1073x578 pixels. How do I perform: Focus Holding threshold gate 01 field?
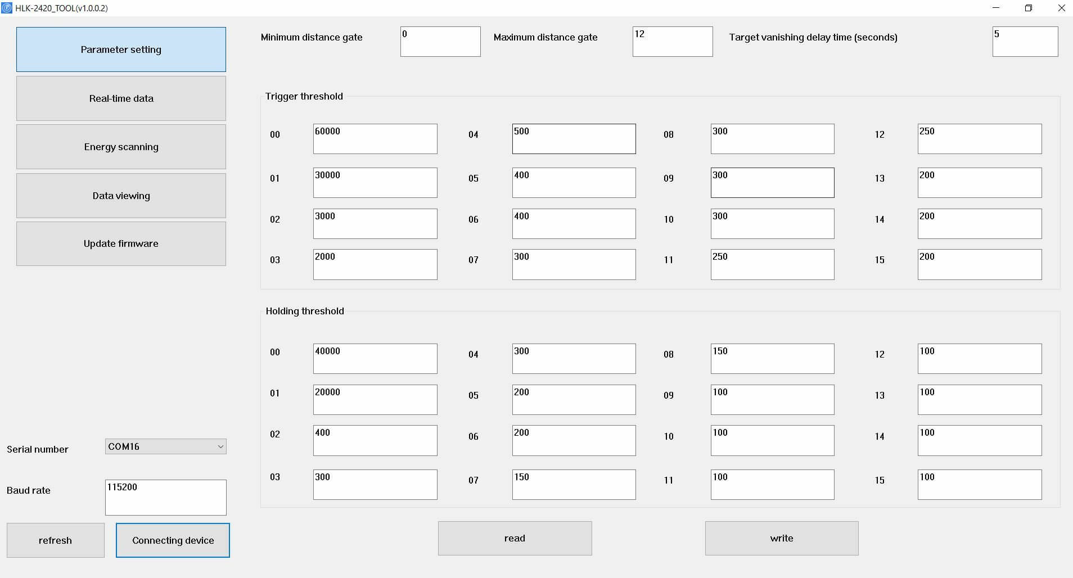(x=375, y=400)
